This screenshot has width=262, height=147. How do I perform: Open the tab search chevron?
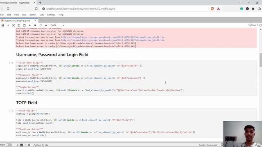point(240,3)
